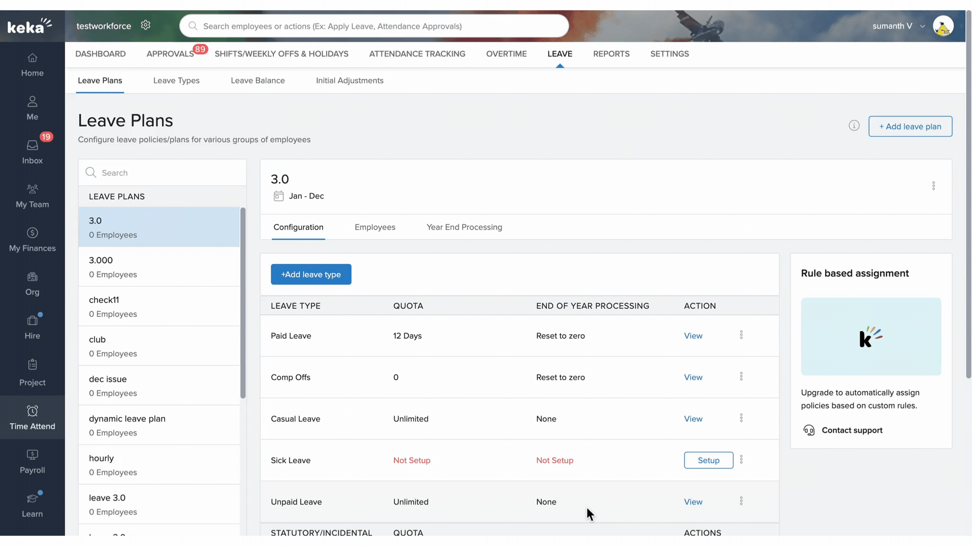Go to ATTENDANCE TRACKING menu
Screen dimensions: 972x546
[x=417, y=54]
